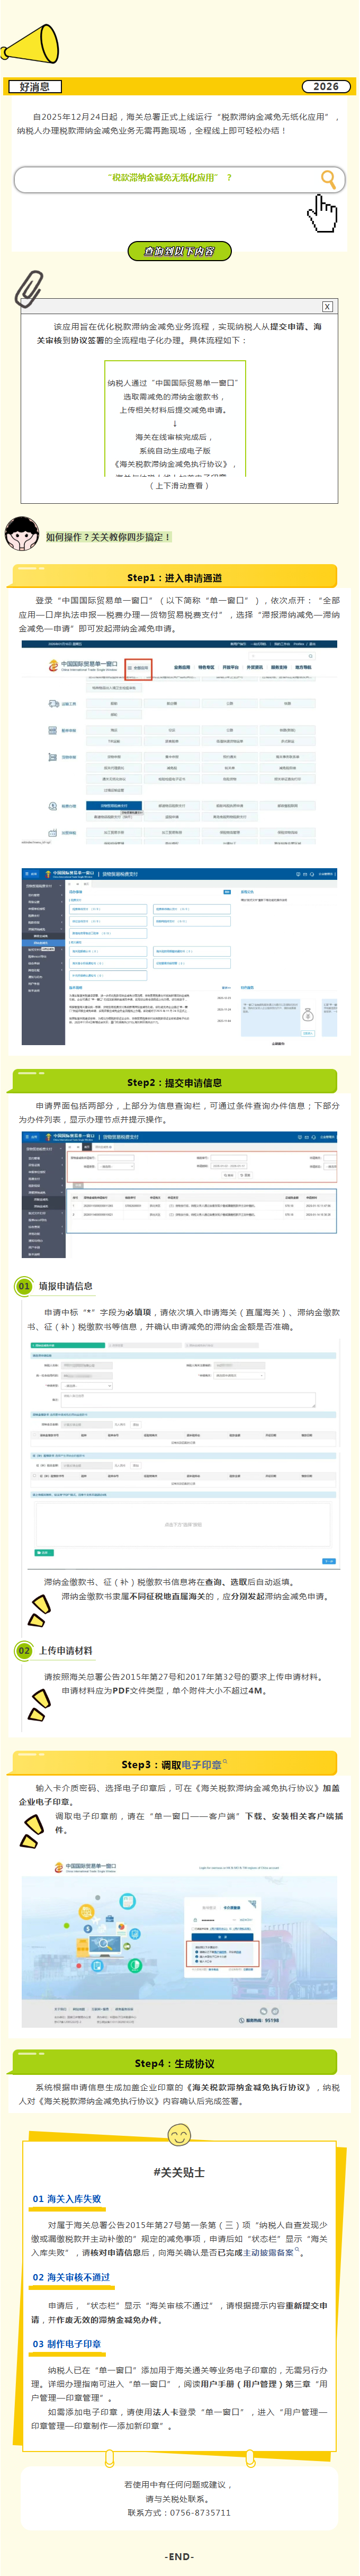Image resolution: width=360 pixels, height=2576 pixels.
Task: Click the 03 制作电子印章 heading
Action: [x=67, y=2343]
